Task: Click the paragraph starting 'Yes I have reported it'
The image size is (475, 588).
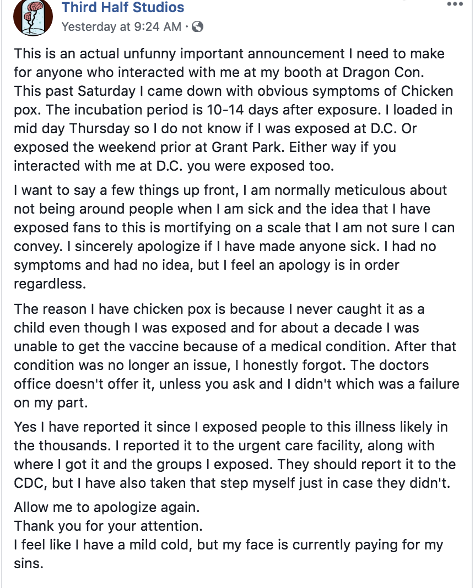Action: [234, 454]
